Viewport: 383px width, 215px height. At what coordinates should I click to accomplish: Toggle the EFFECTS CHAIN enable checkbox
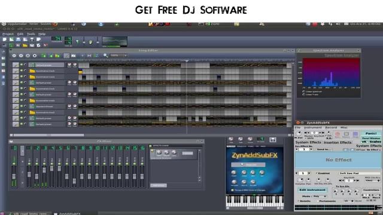point(151,146)
